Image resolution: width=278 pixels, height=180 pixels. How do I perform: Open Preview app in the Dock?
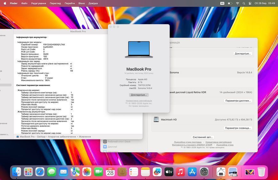point(233,172)
